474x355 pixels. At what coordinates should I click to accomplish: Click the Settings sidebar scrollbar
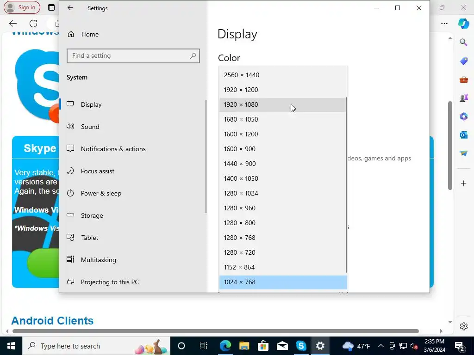tap(206, 157)
